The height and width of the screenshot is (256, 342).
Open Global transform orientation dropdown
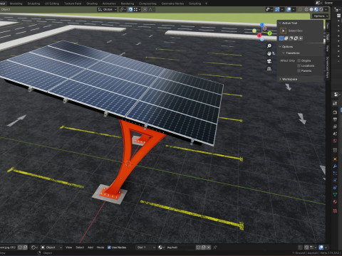108,9
